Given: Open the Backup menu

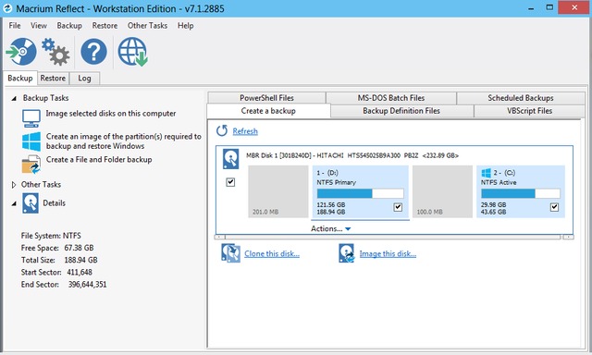Looking at the screenshot, I should tap(69, 25).
